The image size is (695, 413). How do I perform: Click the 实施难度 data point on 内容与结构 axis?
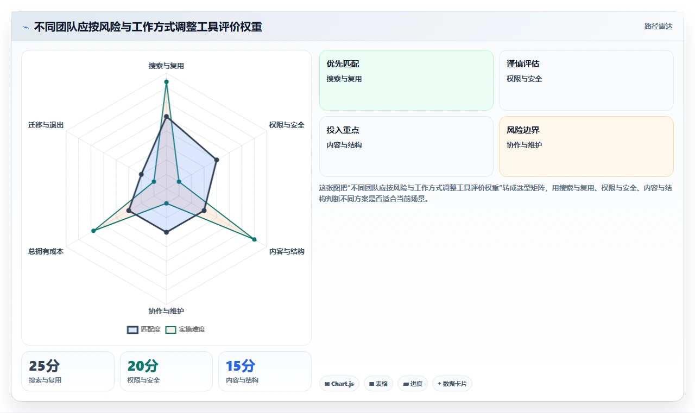point(254,239)
